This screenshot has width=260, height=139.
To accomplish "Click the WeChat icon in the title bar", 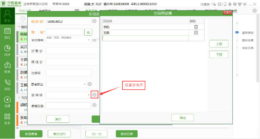I will pyautogui.click(x=214, y=4).
